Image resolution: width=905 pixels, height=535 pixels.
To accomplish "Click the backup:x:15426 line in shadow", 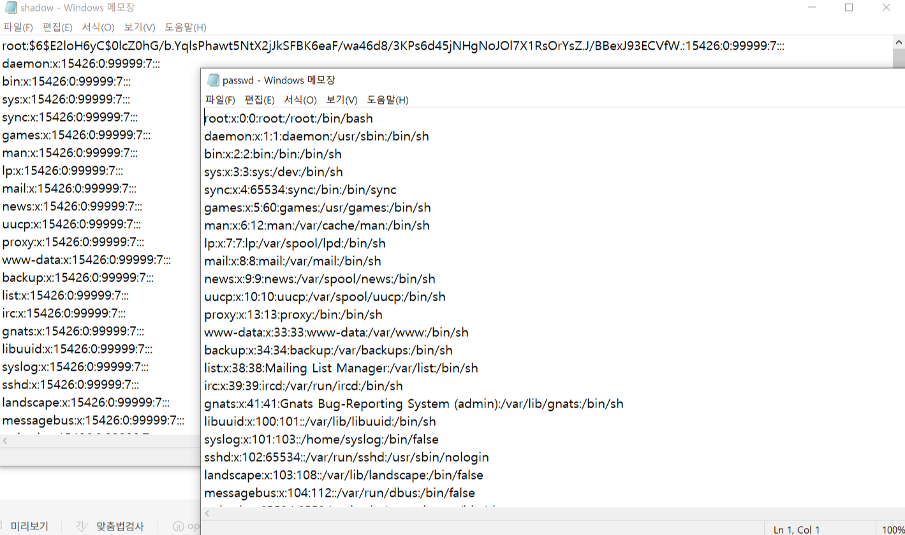I will pyautogui.click(x=78, y=278).
